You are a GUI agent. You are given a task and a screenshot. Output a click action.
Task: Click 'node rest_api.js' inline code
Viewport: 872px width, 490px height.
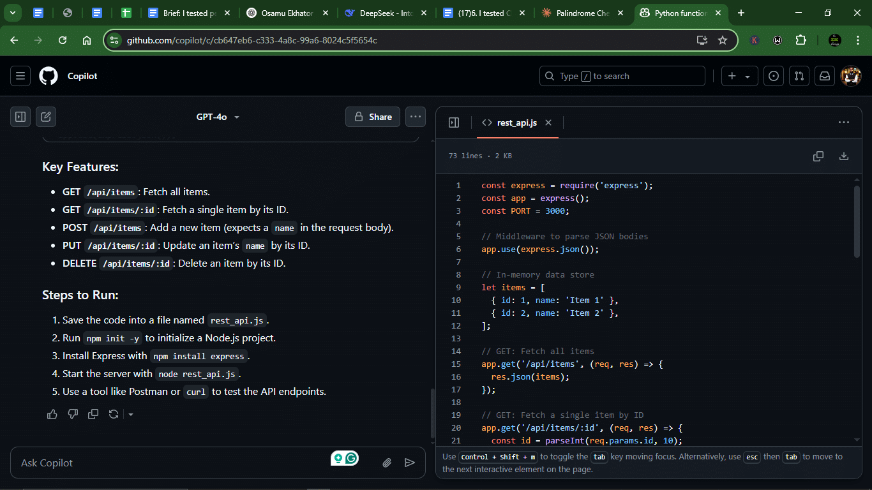pos(197,374)
